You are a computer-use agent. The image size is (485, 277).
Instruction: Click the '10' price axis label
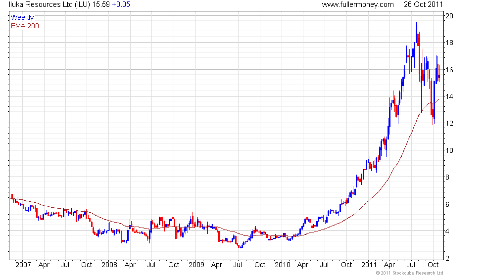pos(449,150)
